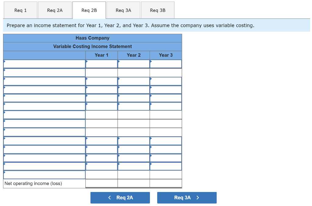312x206 pixels.
Task: Click the caret icon in the top Year 3 cell
Action: pyautogui.click(x=151, y=62)
